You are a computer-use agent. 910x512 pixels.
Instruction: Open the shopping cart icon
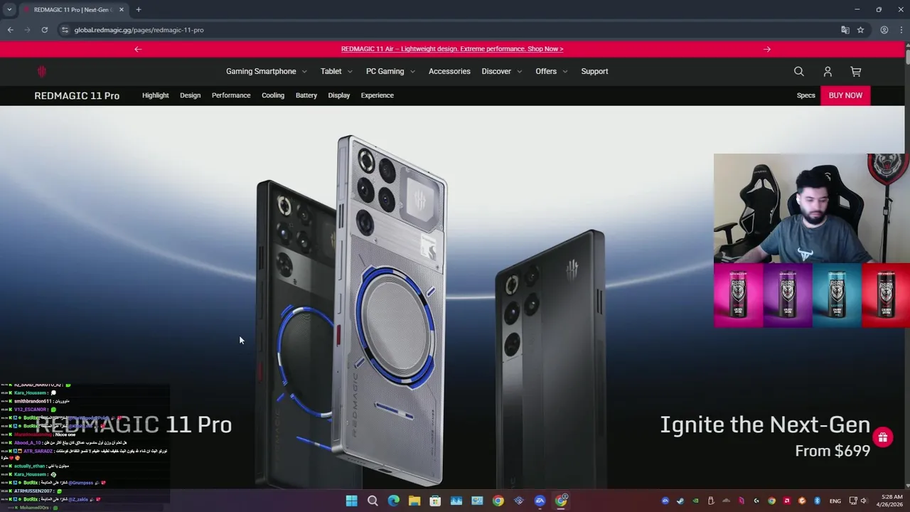pyautogui.click(x=856, y=71)
